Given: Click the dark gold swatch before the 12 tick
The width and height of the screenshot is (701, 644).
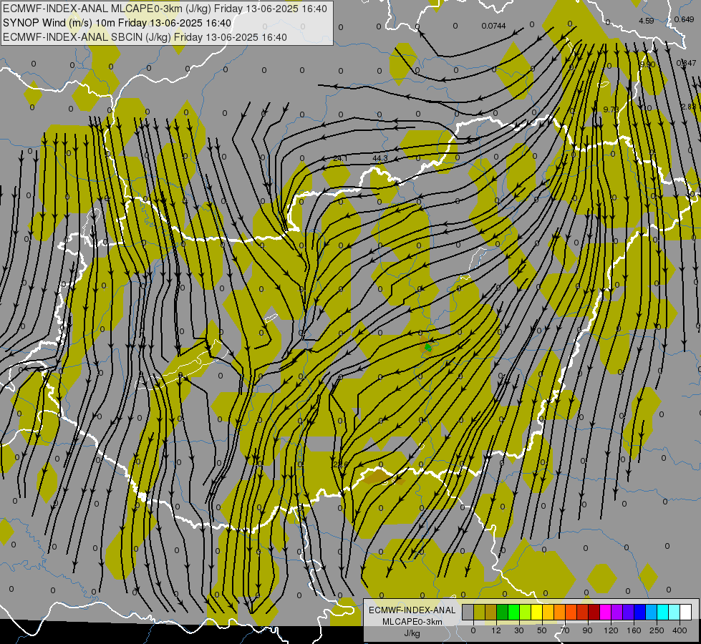Looking at the screenshot, I should (x=491, y=612).
